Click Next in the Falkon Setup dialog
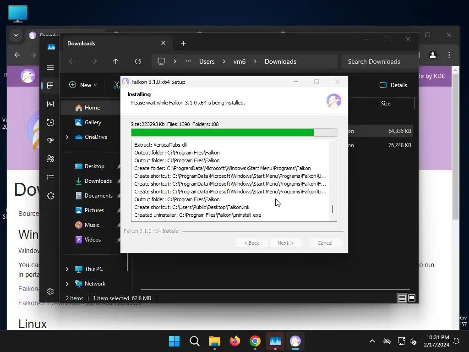The image size is (469, 352). click(x=285, y=243)
